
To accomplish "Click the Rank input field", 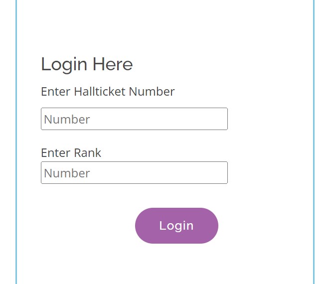I will point(134,173).
